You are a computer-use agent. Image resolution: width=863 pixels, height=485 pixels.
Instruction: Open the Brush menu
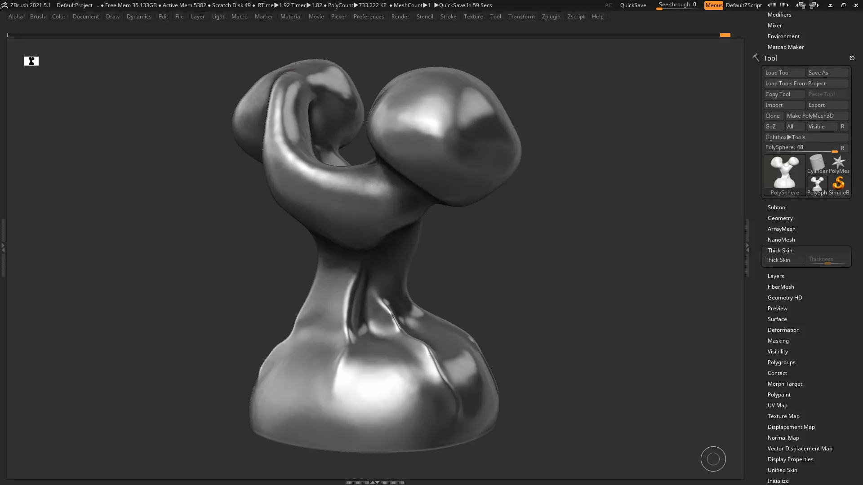pos(37,17)
